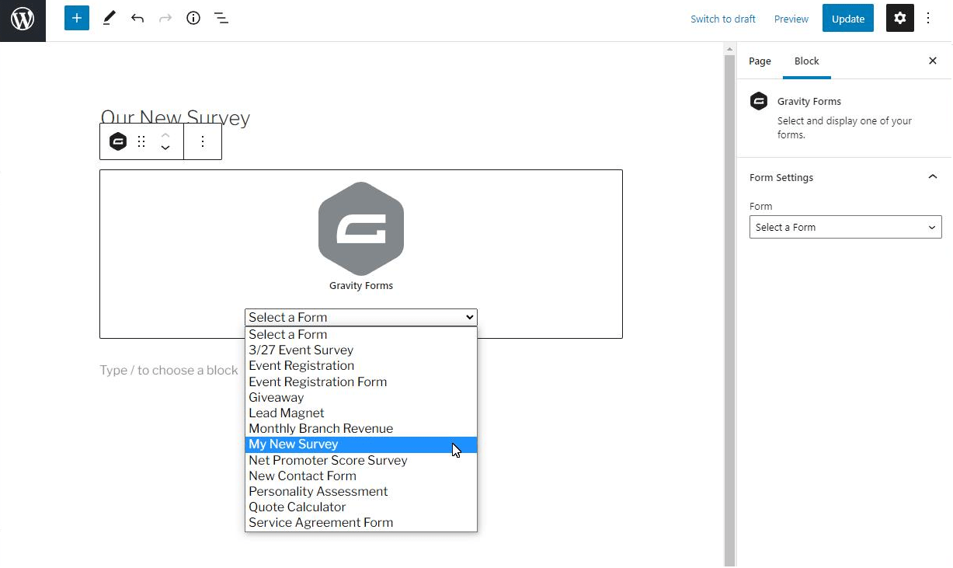
Task: Open the sidebar Form dropdown
Action: pyautogui.click(x=846, y=227)
